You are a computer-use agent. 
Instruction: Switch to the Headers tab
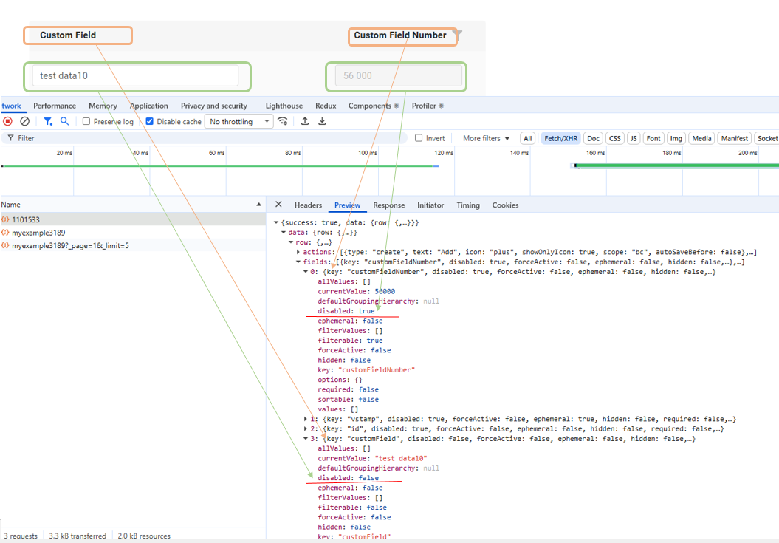[308, 205]
